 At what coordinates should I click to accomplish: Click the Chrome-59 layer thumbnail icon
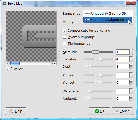(88, 13)
